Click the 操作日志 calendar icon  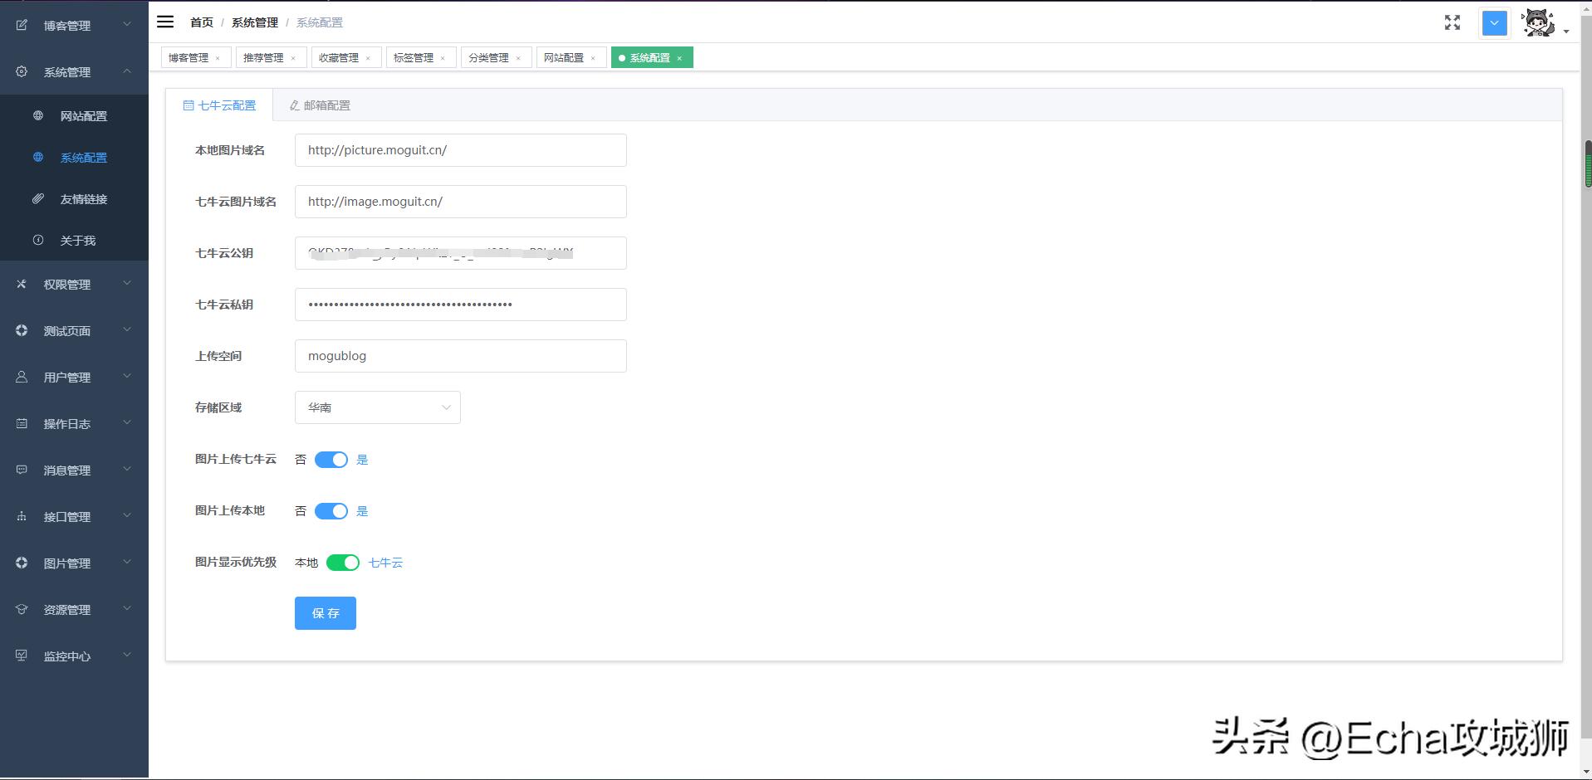click(21, 423)
